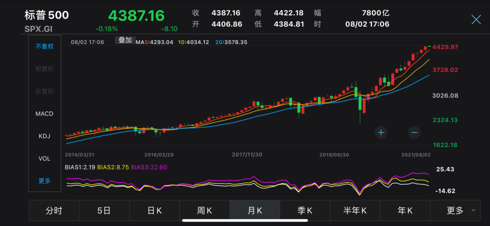Screen dimensions: 490x226
Task: Tap MA10 value 4034.12
Action: (x=193, y=42)
